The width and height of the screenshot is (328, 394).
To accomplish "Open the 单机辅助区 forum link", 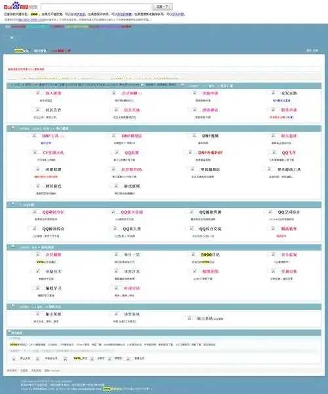I will 211,169.
